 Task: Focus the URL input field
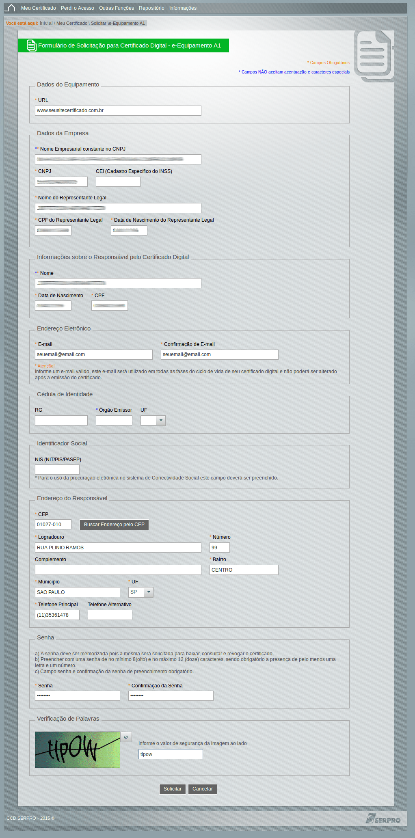118,110
